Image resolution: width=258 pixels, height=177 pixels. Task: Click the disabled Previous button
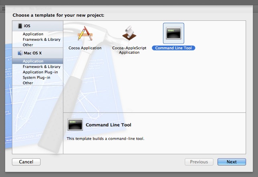(x=199, y=162)
